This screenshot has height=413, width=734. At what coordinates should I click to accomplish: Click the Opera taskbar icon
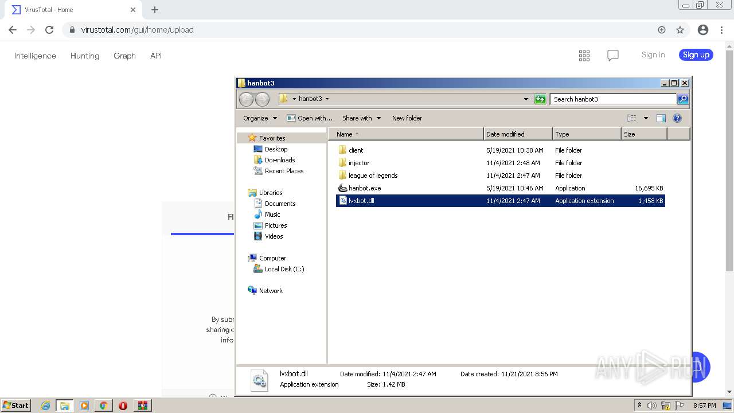pyautogui.click(x=123, y=406)
